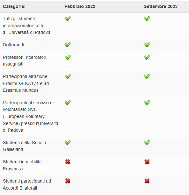Select the Settembre checkmark for Scuola Galileiana
This screenshot has height=195, width=189.
(147, 143)
